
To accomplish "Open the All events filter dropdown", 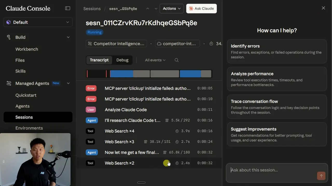I will (x=155, y=60).
